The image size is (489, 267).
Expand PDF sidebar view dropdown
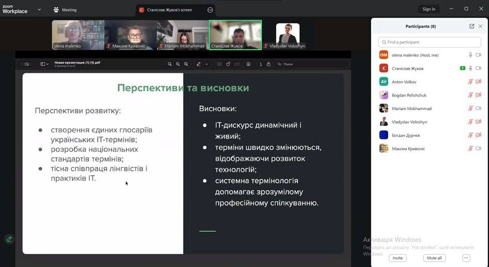tap(44, 64)
